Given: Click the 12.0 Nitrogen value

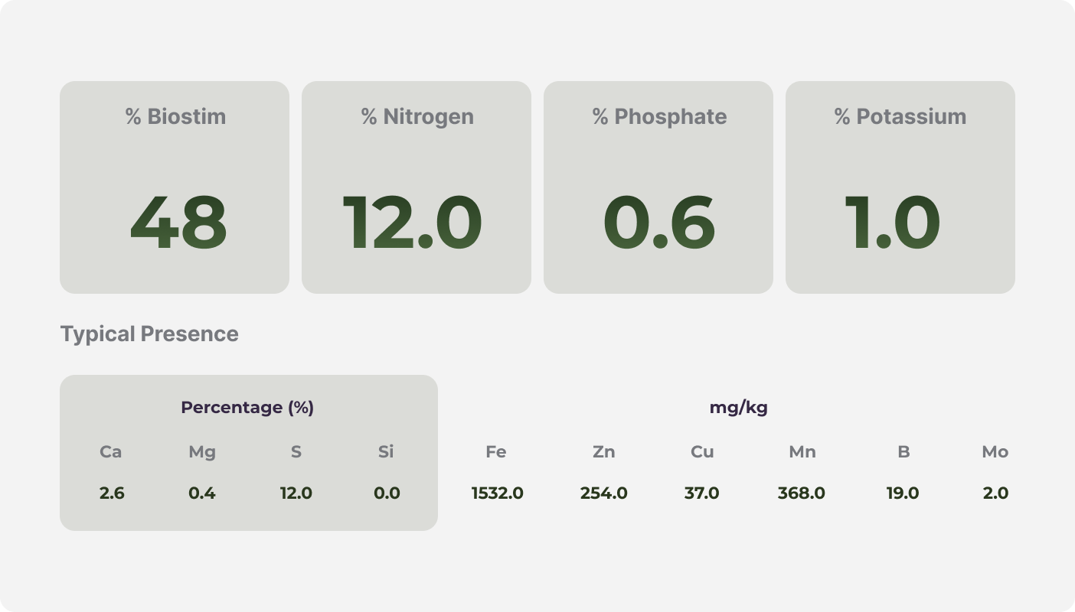Looking at the screenshot, I should [412, 223].
